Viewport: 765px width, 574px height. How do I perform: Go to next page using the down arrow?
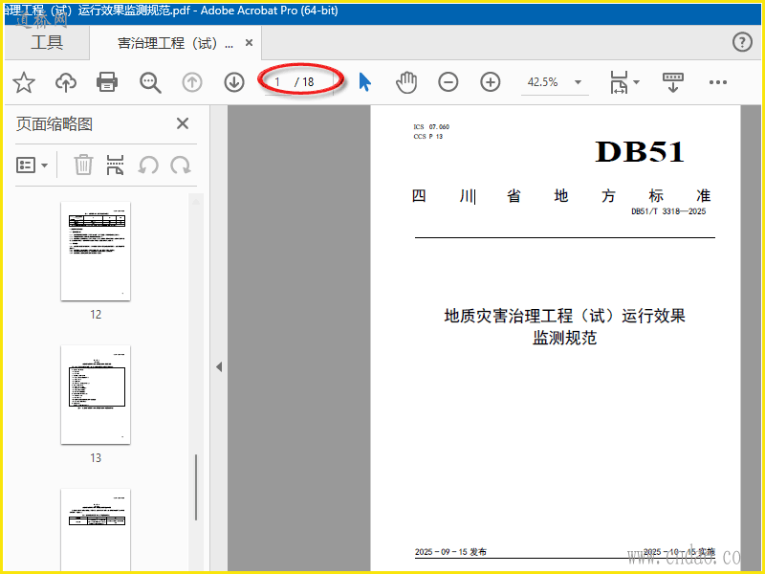tap(234, 82)
